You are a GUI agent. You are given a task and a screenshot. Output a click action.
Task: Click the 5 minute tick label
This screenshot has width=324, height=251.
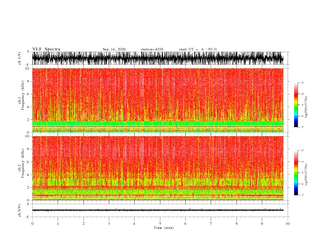[160, 224]
